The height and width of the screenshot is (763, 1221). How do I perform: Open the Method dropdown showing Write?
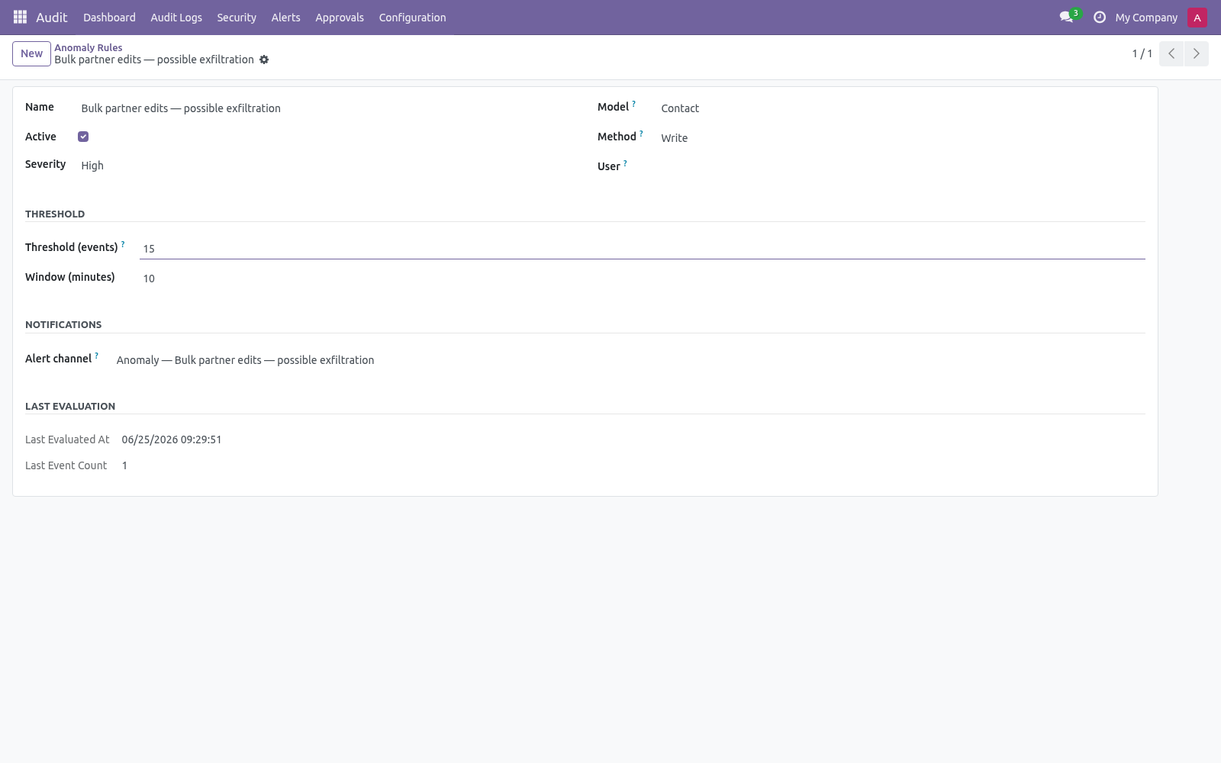coord(903,138)
